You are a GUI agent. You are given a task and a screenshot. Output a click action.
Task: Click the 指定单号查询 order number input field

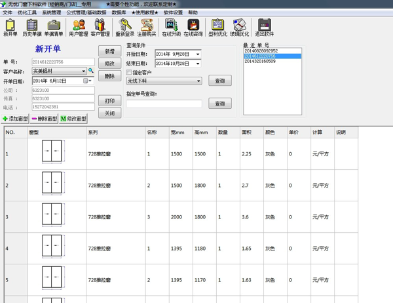[x=164, y=104]
